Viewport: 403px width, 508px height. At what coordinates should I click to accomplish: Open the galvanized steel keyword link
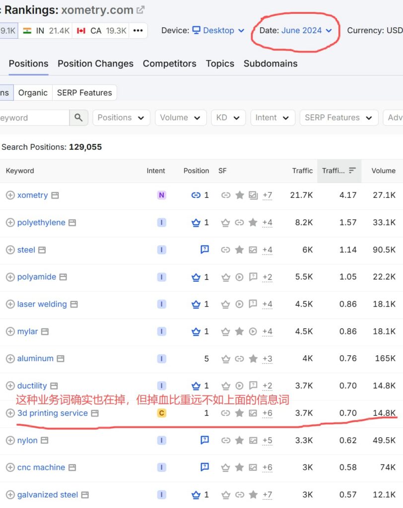click(48, 495)
